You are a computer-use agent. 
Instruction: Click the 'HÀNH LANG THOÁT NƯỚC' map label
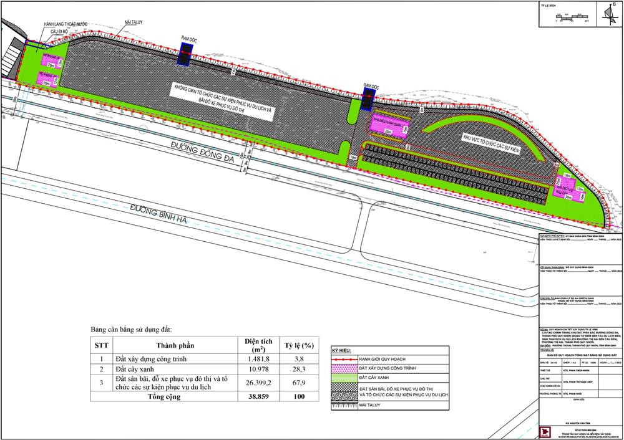point(65,25)
